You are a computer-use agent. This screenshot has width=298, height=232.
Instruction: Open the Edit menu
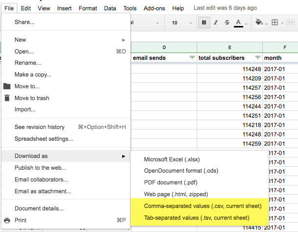tap(26, 8)
